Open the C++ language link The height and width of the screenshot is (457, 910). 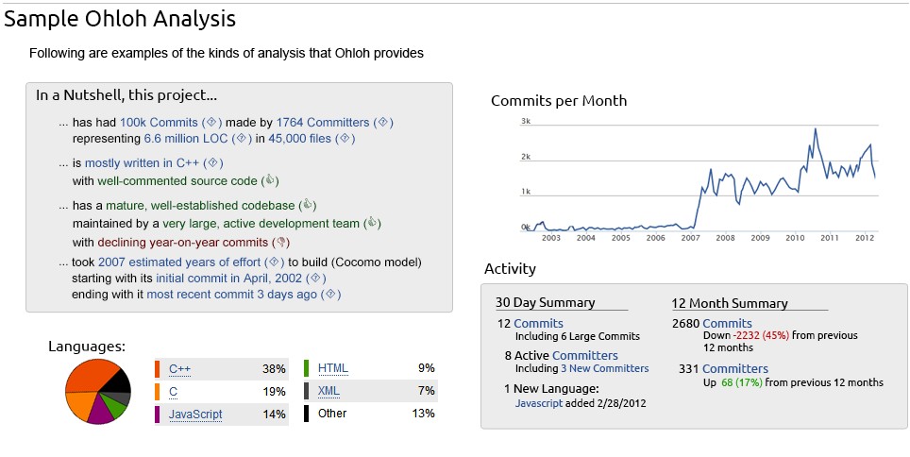(x=179, y=369)
